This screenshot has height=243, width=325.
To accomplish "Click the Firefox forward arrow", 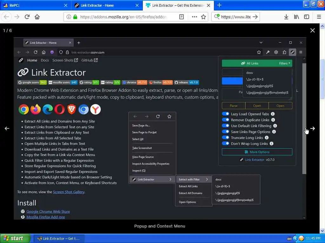I will coord(17,17).
